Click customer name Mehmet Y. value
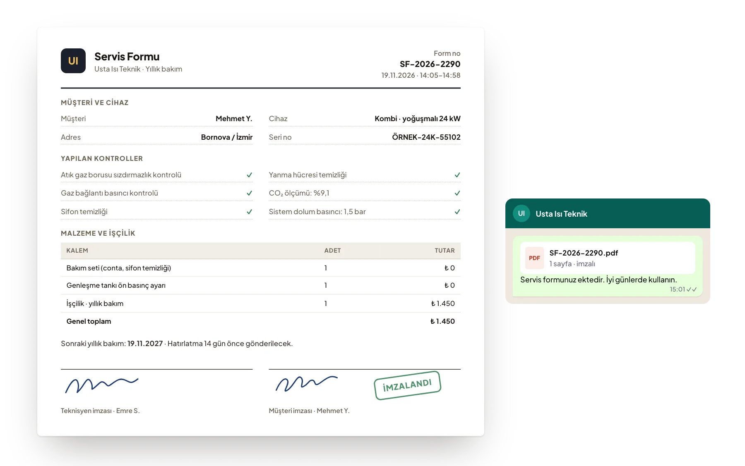This screenshot has width=745, height=466. click(x=234, y=119)
